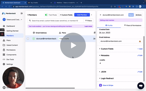Open Settings in the sidebar
This screenshot has height=91, width=146.
coord(10,64)
